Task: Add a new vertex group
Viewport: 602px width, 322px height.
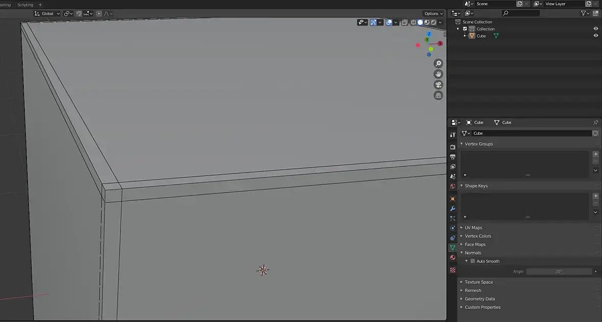Action: coord(595,154)
